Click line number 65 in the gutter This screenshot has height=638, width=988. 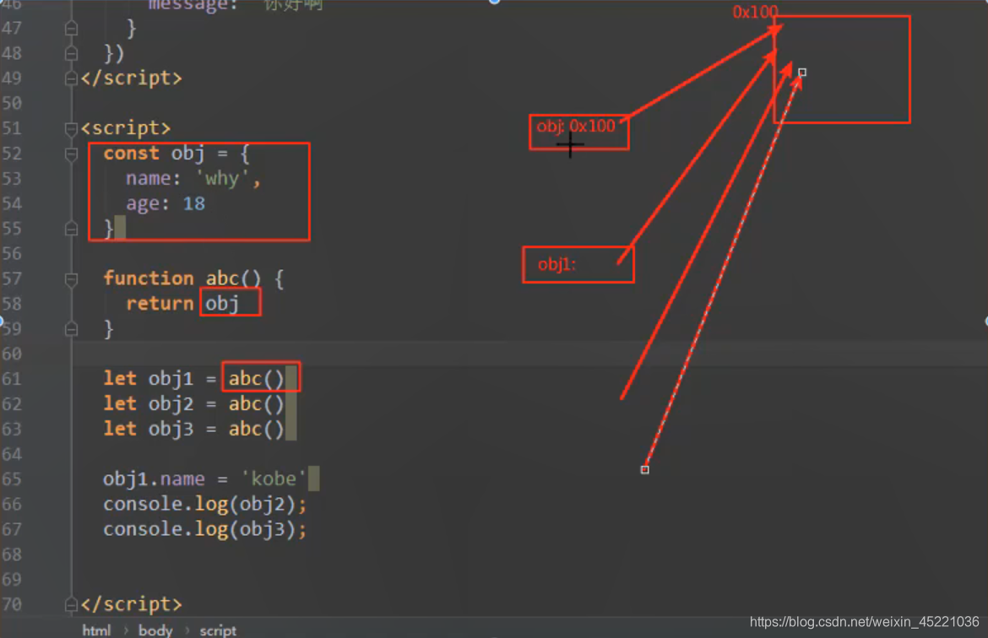[x=12, y=479]
